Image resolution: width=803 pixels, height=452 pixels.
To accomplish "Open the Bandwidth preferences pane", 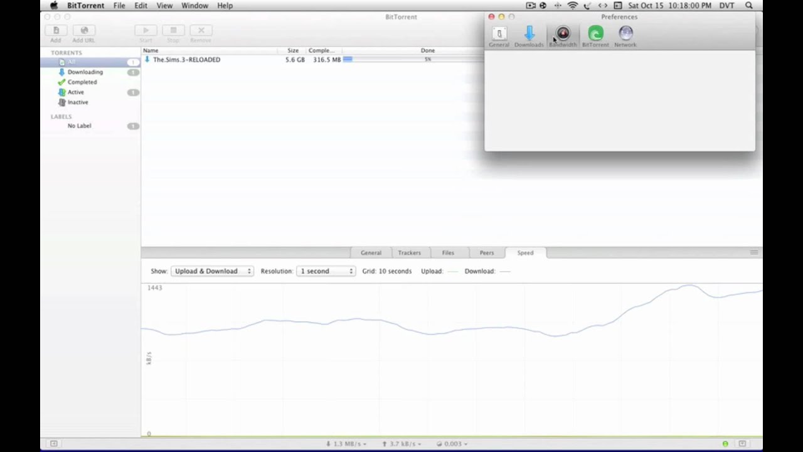I will pyautogui.click(x=563, y=36).
